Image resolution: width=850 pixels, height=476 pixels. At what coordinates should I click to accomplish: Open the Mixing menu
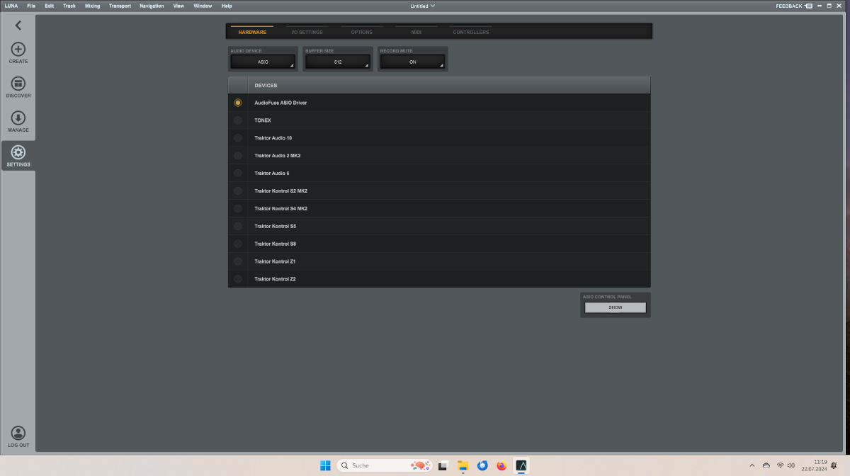(x=93, y=6)
